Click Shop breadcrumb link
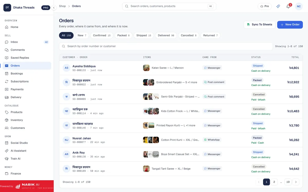This screenshot has height=192, width=308. [x=62, y=6]
